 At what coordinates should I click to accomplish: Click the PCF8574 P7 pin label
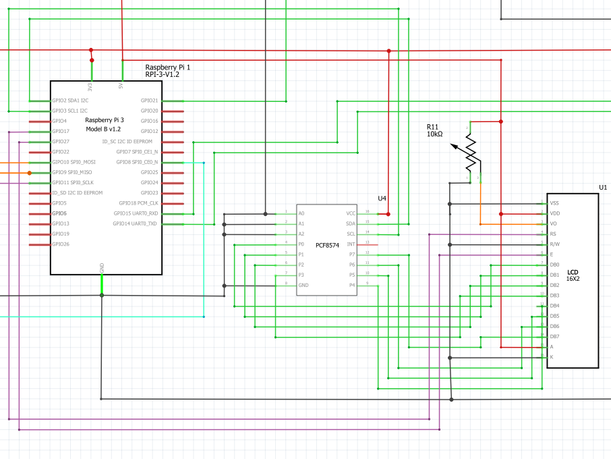[x=352, y=254]
